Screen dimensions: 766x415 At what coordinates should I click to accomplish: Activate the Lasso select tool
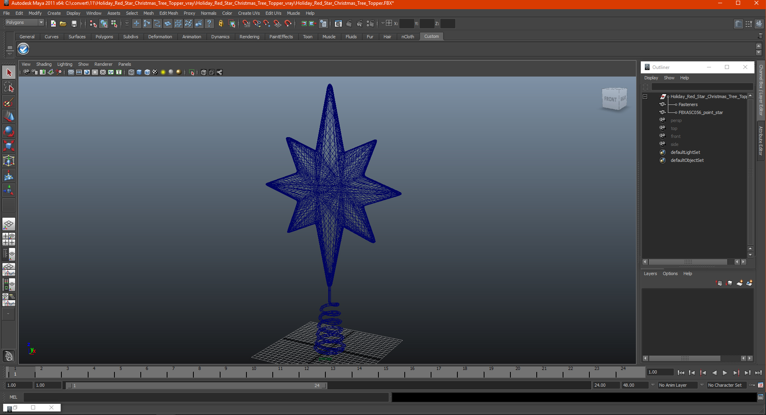(9, 87)
